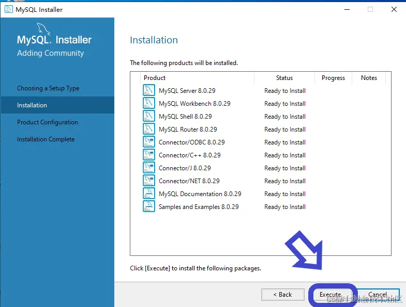
Task: Select the MySQL Shell 8.0.29 row text
Action: click(185, 117)
